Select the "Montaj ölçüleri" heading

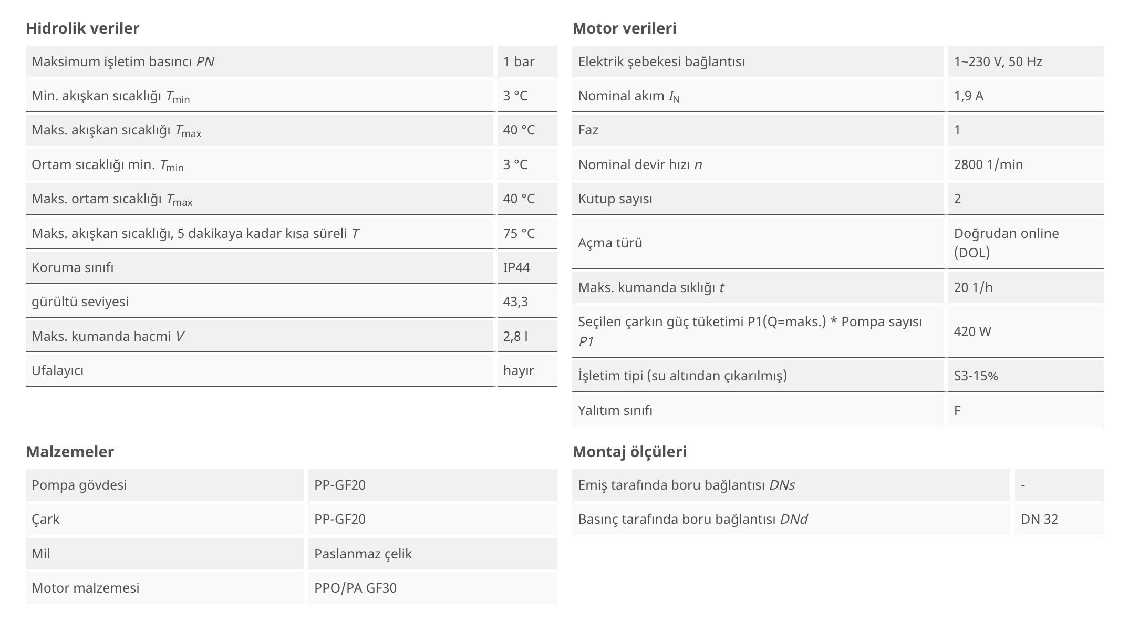tap(629, 452)
